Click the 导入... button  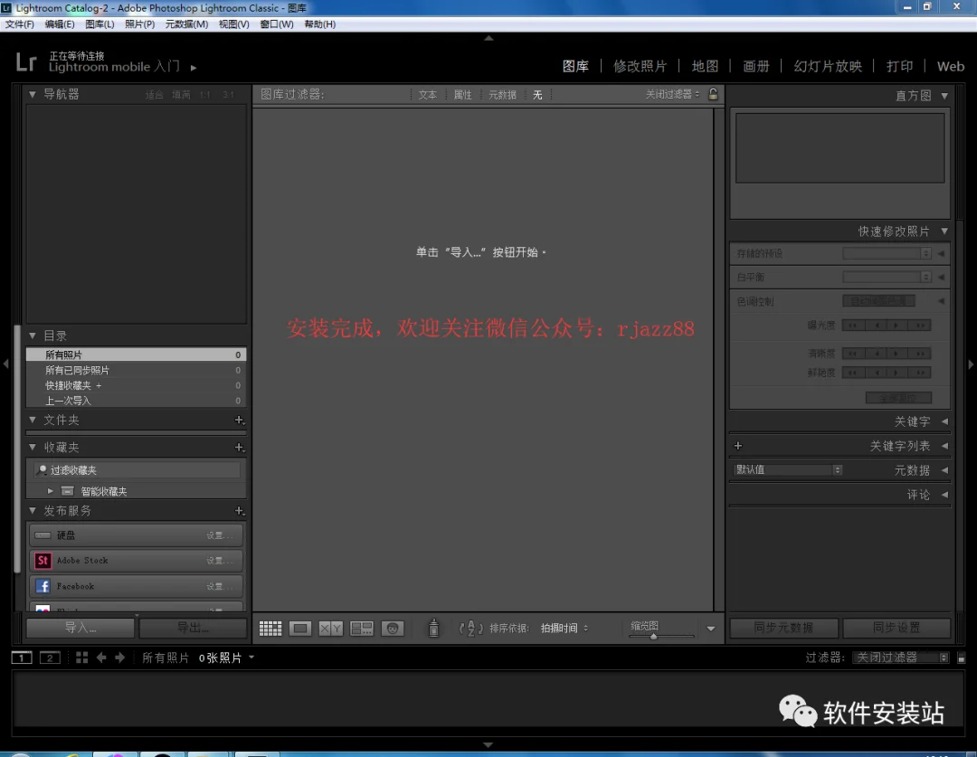[81, 628]
